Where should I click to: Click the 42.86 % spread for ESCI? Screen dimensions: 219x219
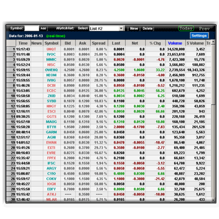pyautogui.click(x=100, y=111)
